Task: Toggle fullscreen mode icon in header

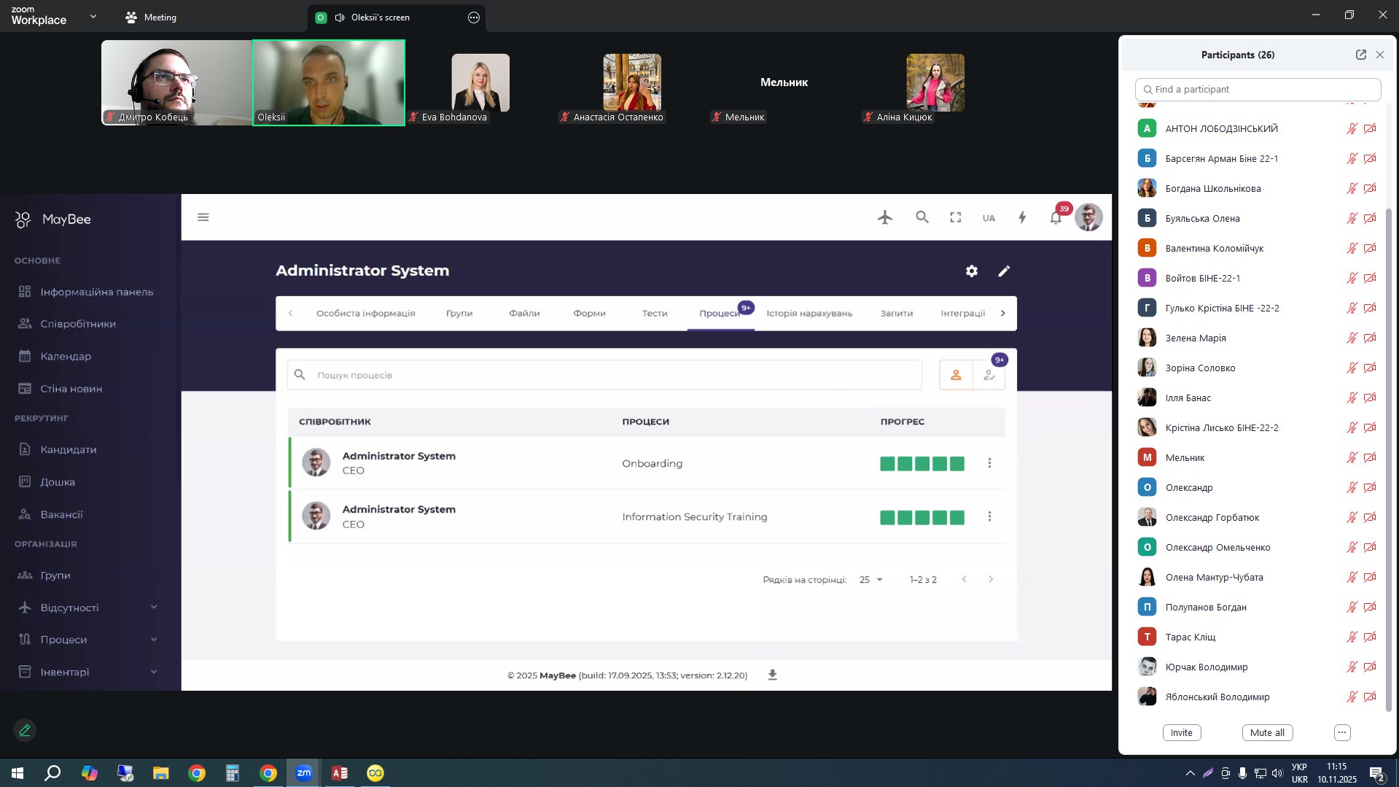Action: click(955, 217)
